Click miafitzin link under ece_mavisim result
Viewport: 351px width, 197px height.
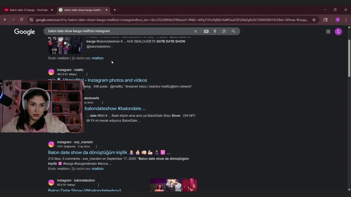point(98,169)
